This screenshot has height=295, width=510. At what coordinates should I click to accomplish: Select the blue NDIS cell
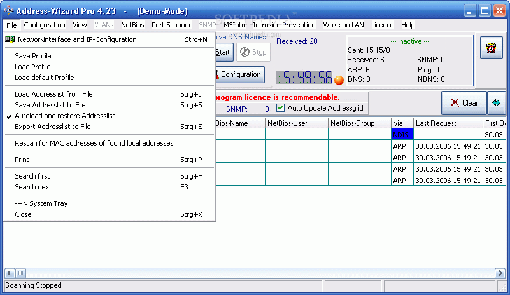402,135
